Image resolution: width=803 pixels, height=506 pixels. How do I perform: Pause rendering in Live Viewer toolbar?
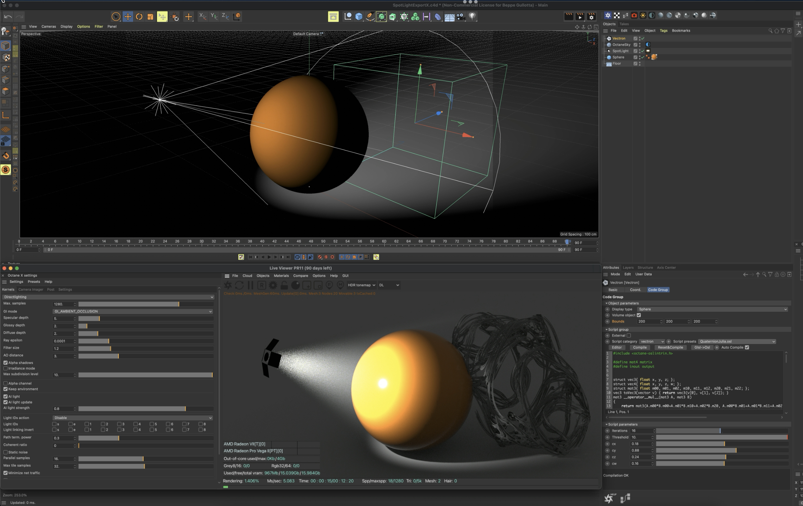click(x=250, y=285)
